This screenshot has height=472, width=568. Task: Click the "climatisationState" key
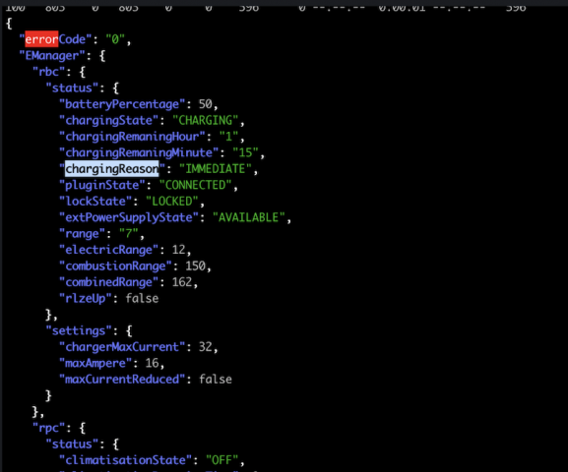[x=125, y=460]
